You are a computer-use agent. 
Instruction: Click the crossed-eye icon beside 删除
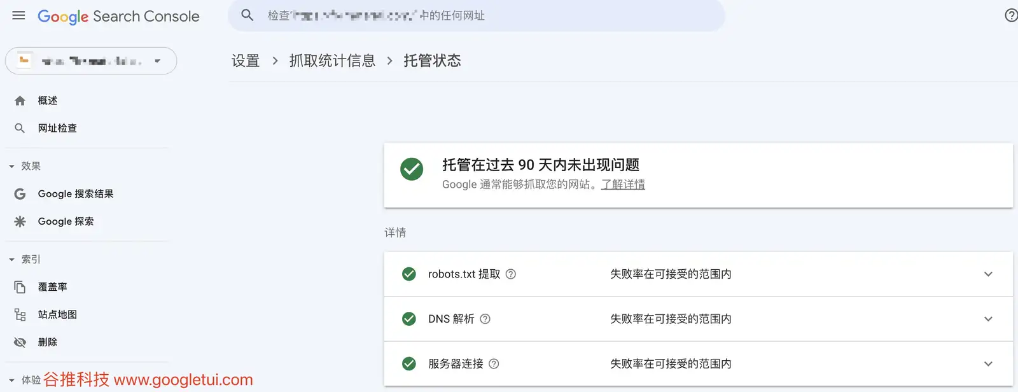pos(20,342)
